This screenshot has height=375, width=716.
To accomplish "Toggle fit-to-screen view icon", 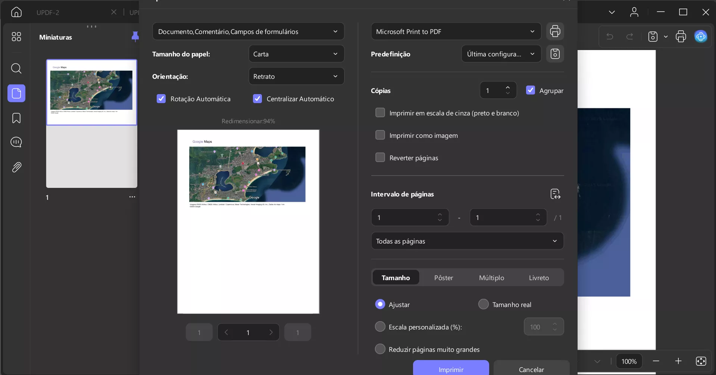I will [701, 361].
